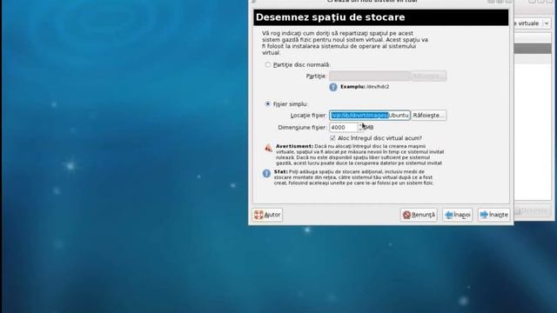Viewport: 557px width, 313px height.
Task: Select the 'Partiție disc normală' radio option
Action: (268, 64)
